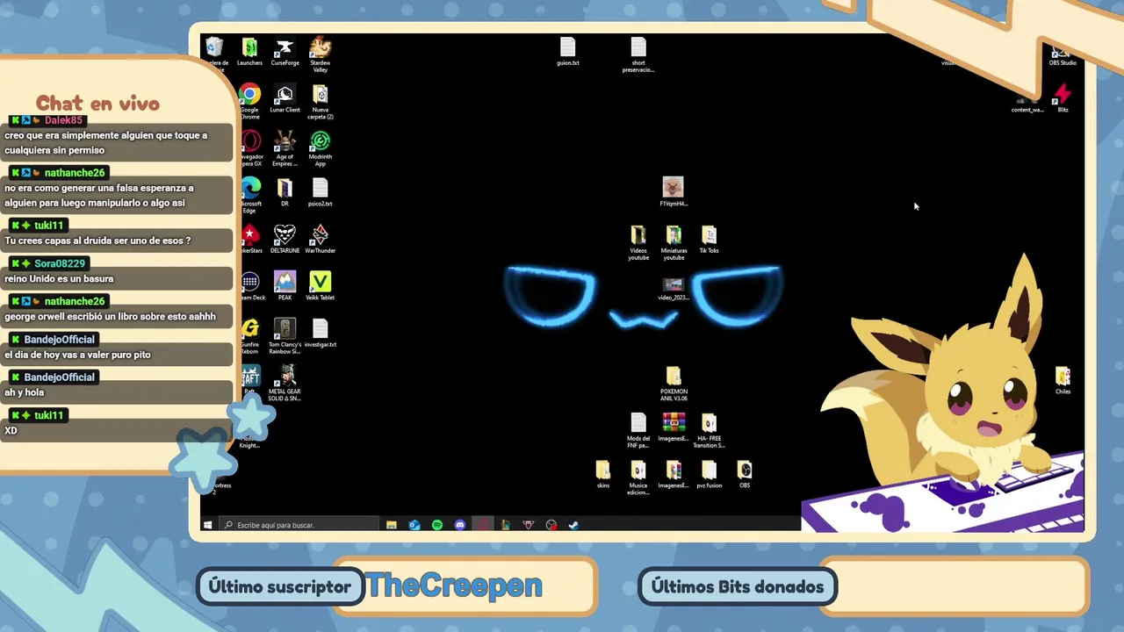Open File Explorer from taskbar

coord(392,525)
